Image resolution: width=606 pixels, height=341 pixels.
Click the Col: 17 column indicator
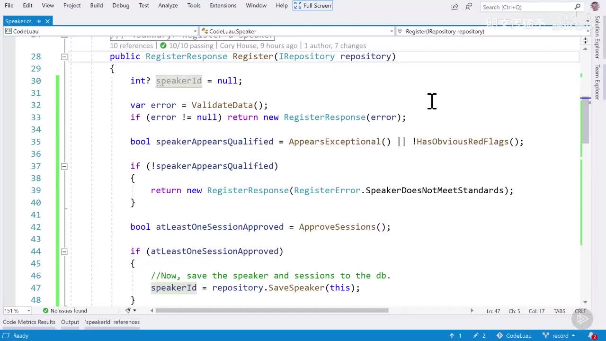tap(536, 311)
